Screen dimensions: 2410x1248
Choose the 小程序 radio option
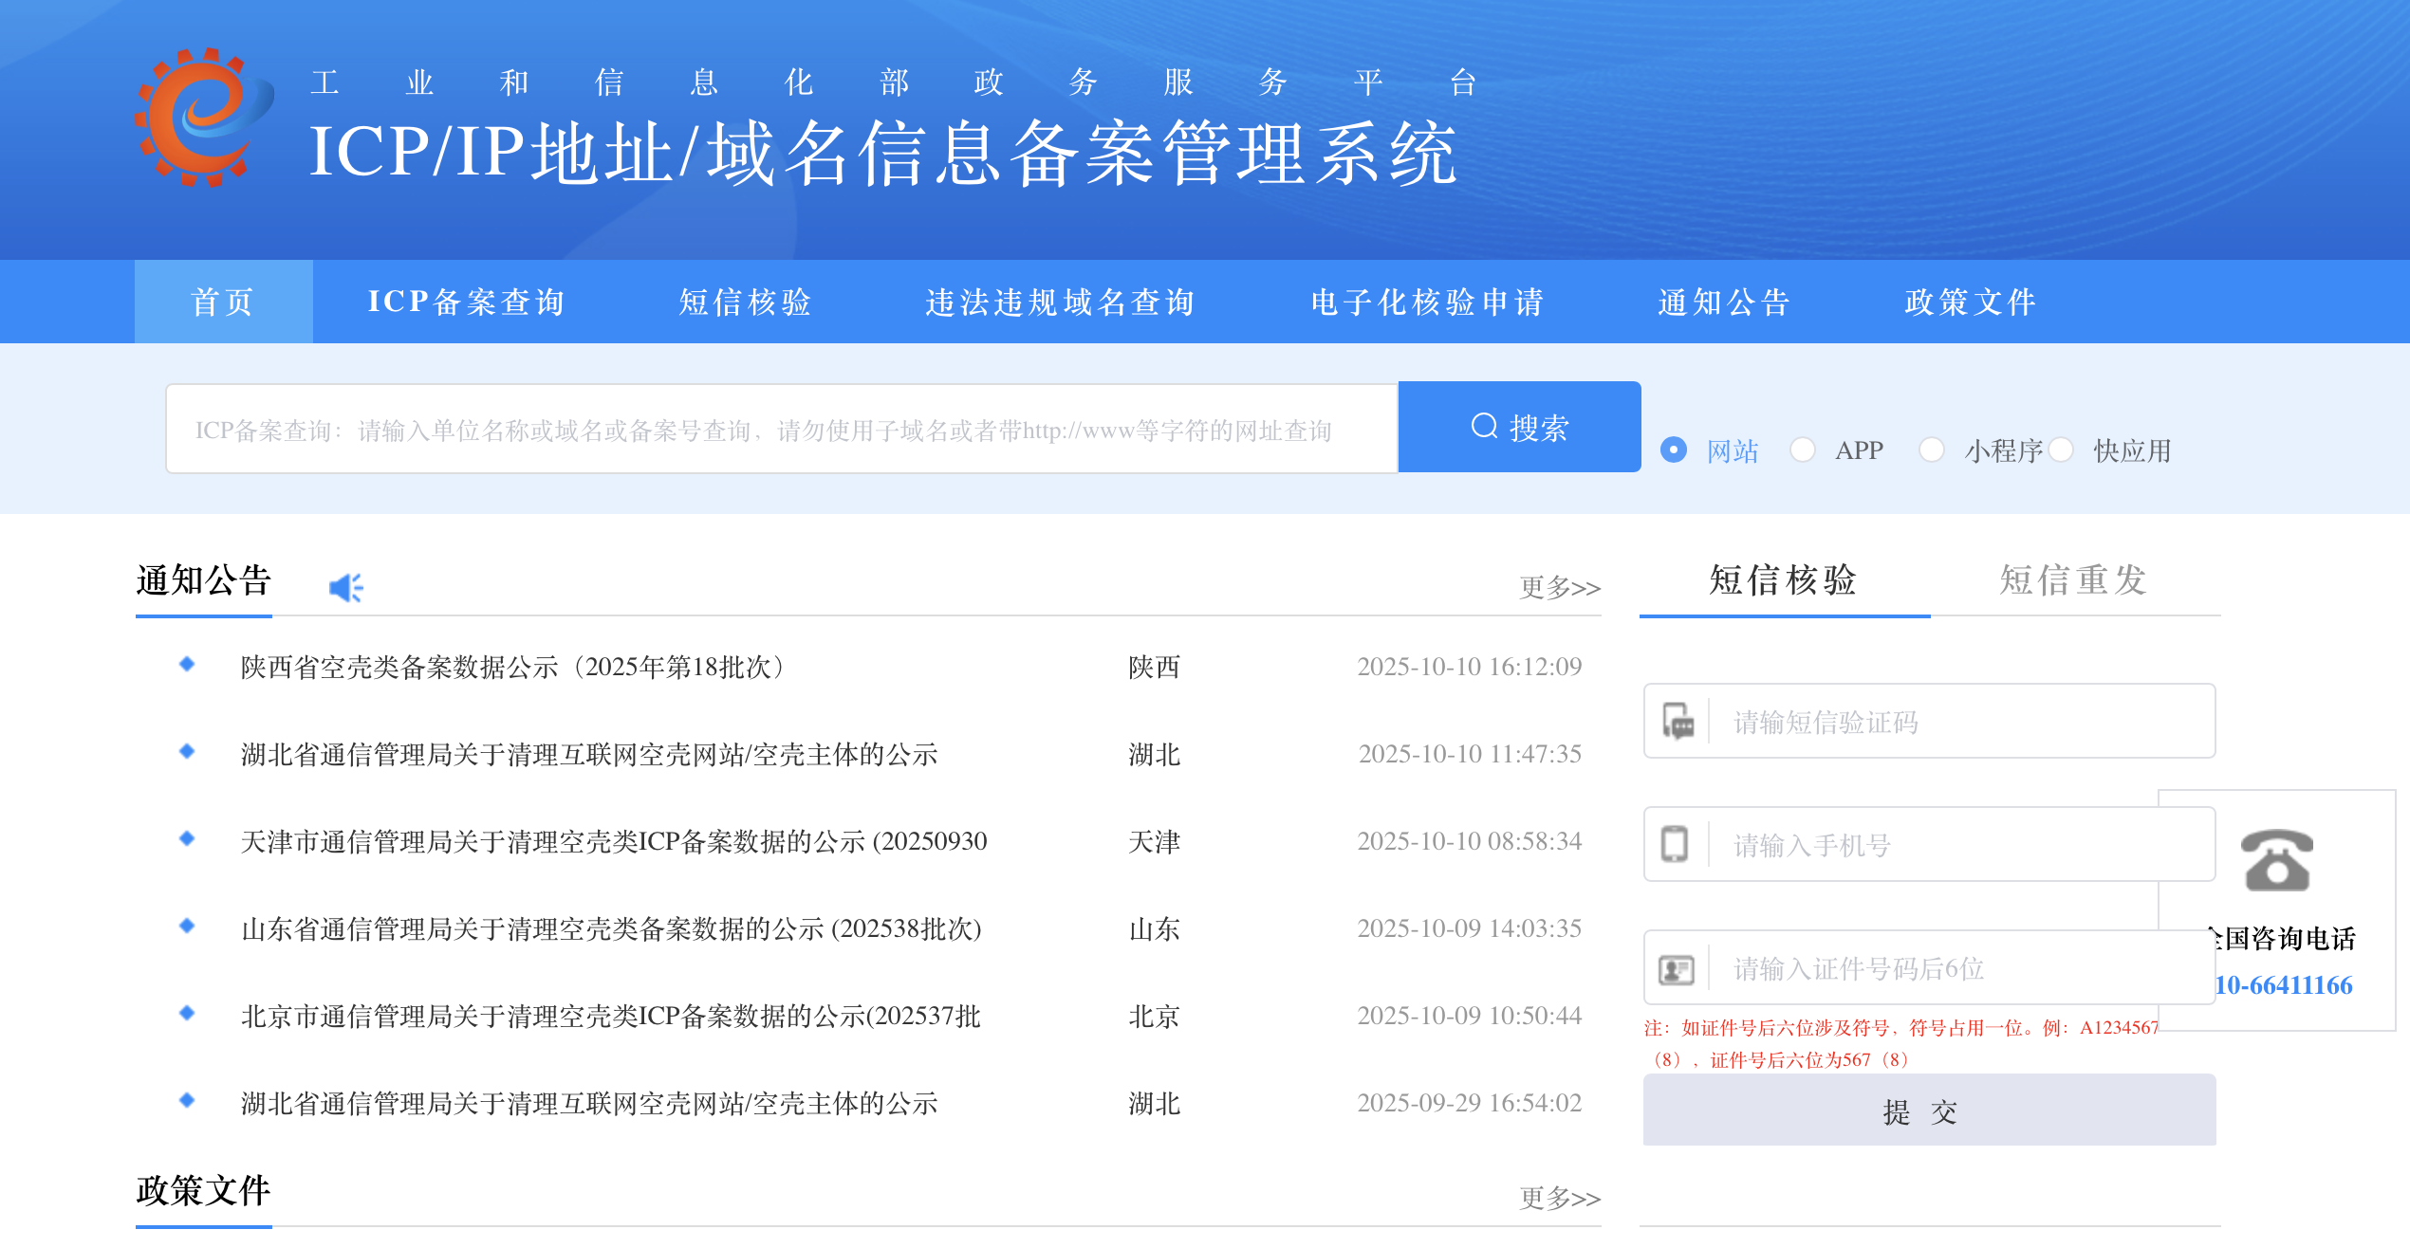coord(1932,450)
